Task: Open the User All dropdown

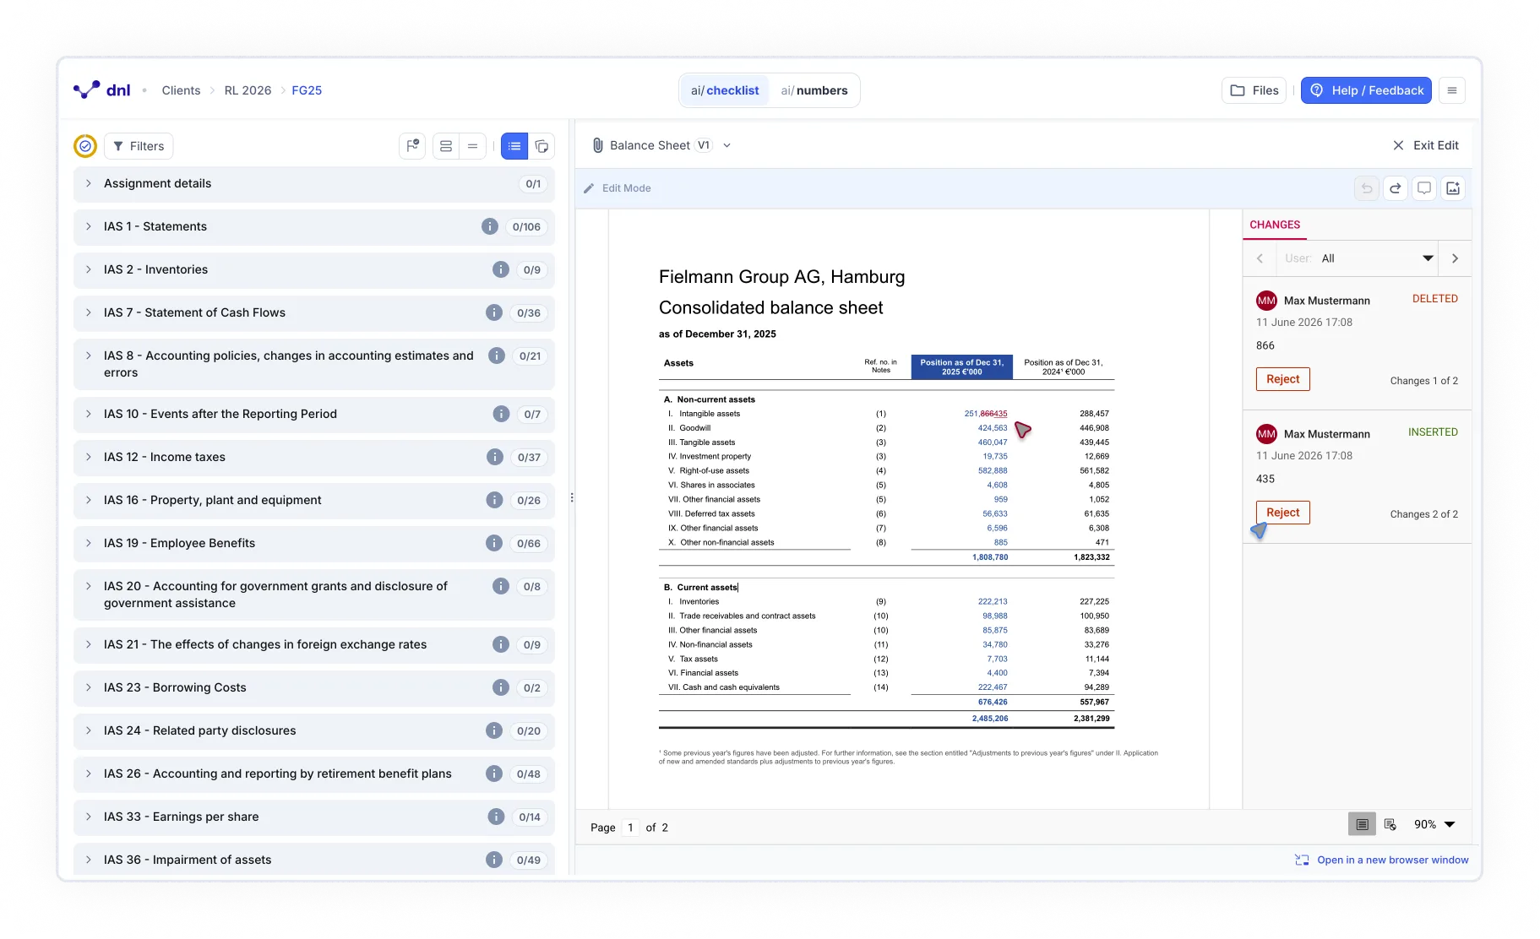Action: [x=1359, y=258]
